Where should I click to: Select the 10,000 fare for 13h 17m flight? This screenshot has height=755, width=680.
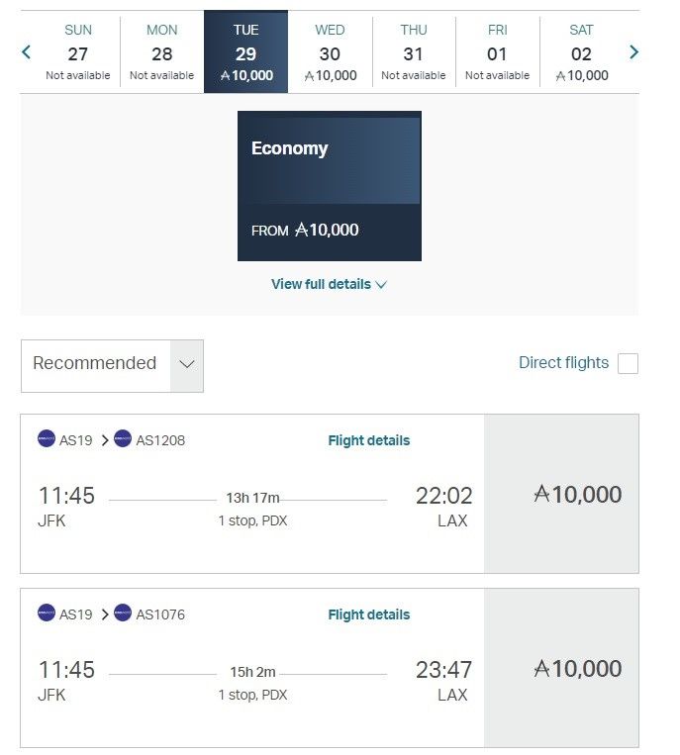pos(561,494)
